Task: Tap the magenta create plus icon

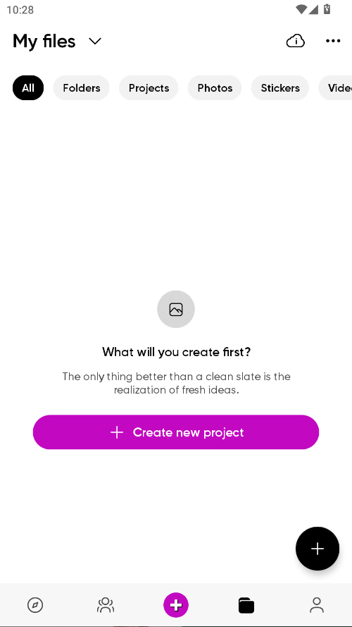Action: tap(176, 605)
